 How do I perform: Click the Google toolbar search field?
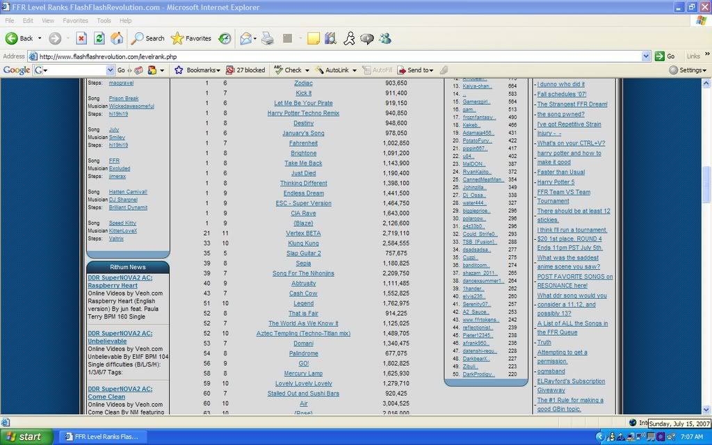coord(74,70)
